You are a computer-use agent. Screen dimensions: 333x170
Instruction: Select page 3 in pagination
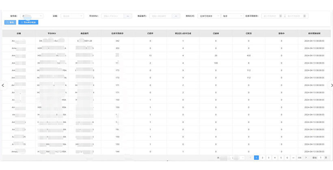(x=268, y=157)
